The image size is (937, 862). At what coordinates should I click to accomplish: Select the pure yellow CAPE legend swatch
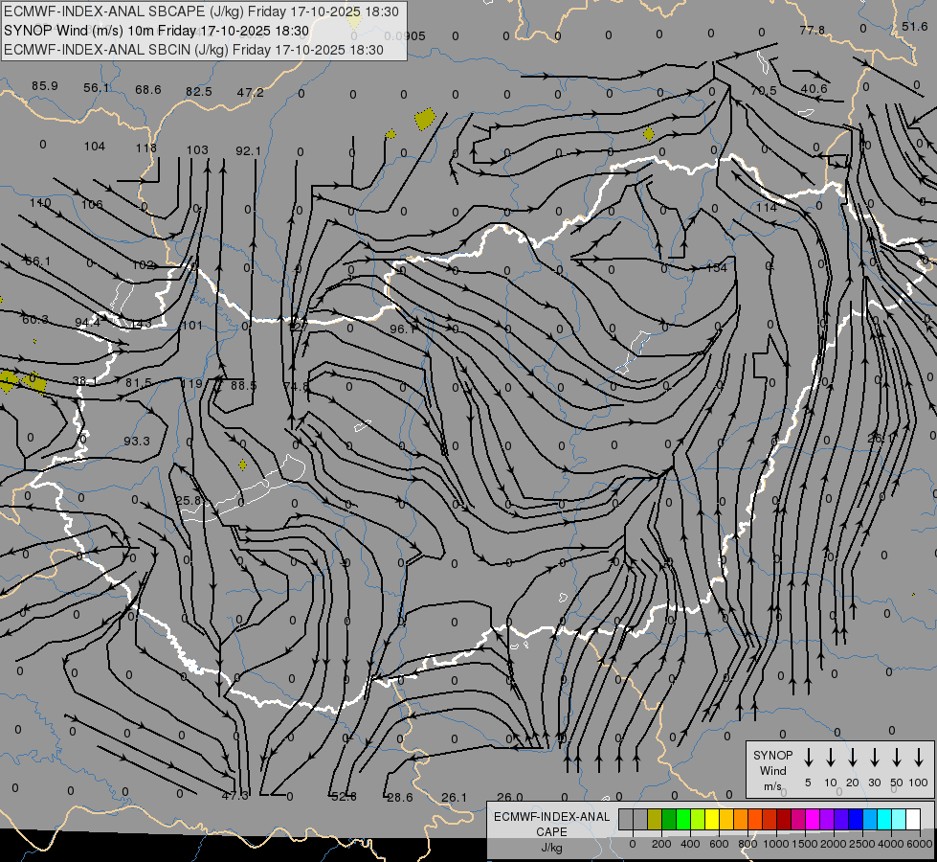712,820
